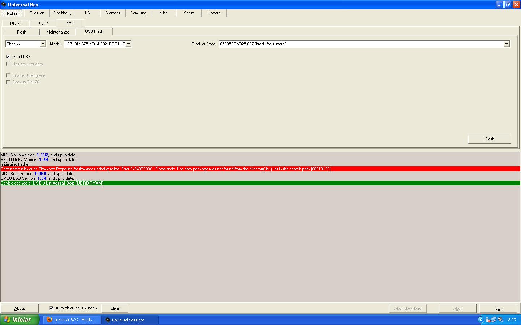
Task: Open the Samsung tab
Action: 138,13
